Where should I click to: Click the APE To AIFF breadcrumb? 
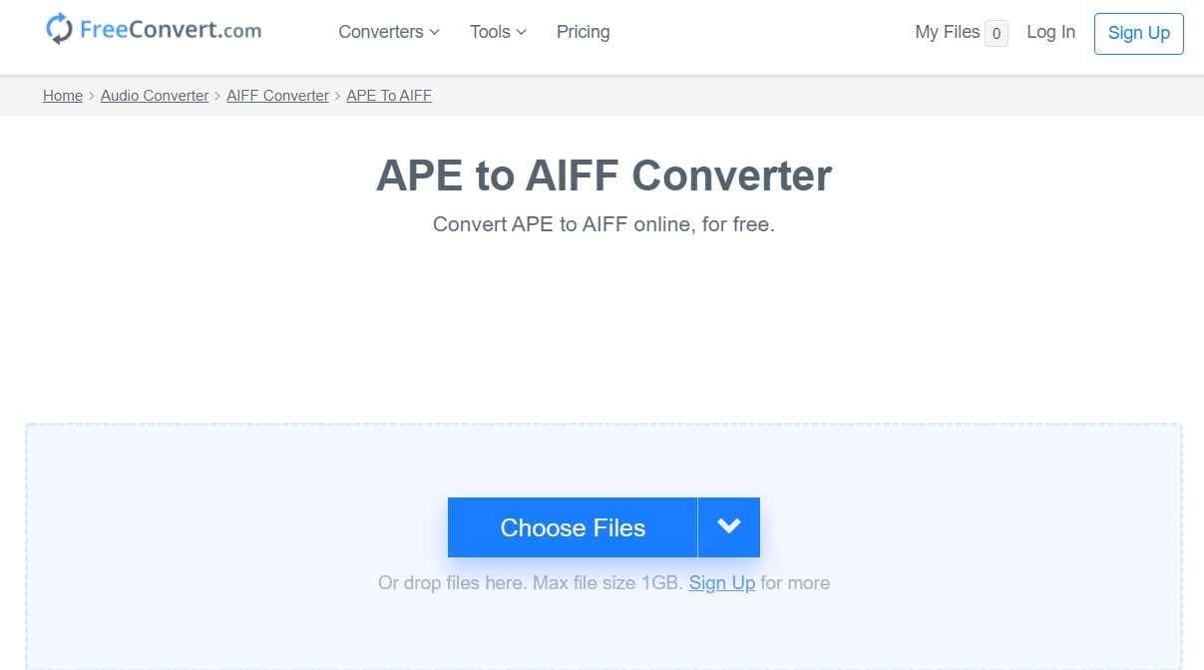pyautogui.click(x=389, y=96)
